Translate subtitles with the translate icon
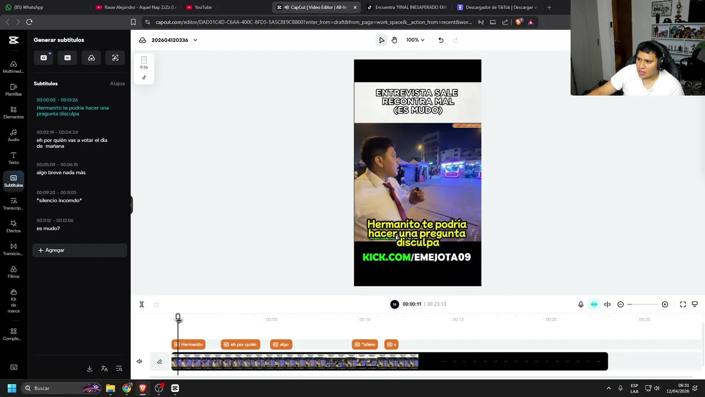Image resolution: width=705 pixels, height=397 pixels. click(104, 368)
